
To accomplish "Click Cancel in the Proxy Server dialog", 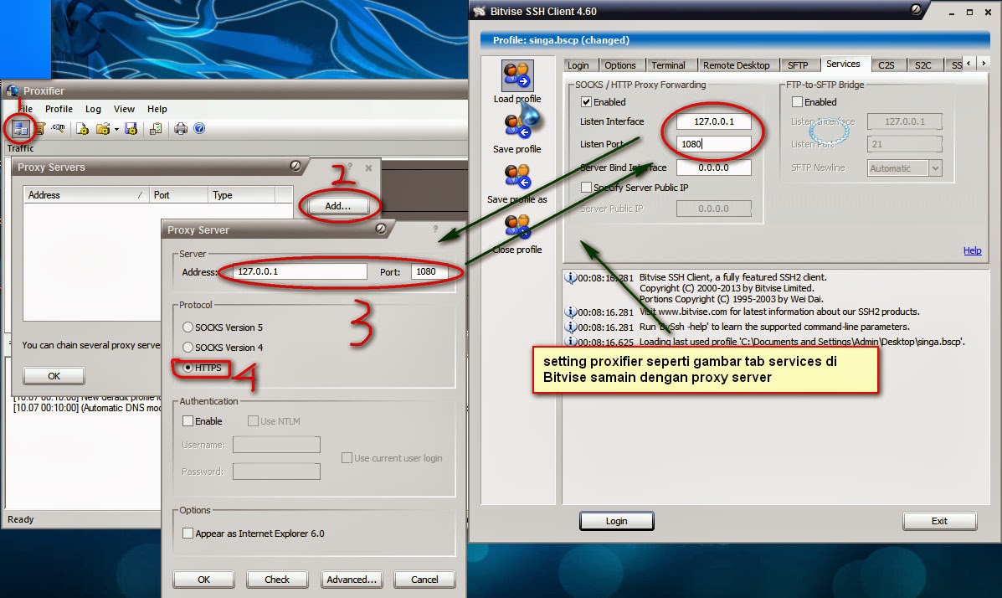I will 424,580.
